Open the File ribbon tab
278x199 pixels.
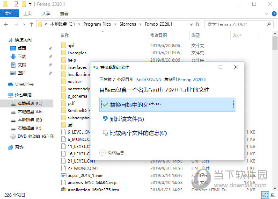pos(9,14)
